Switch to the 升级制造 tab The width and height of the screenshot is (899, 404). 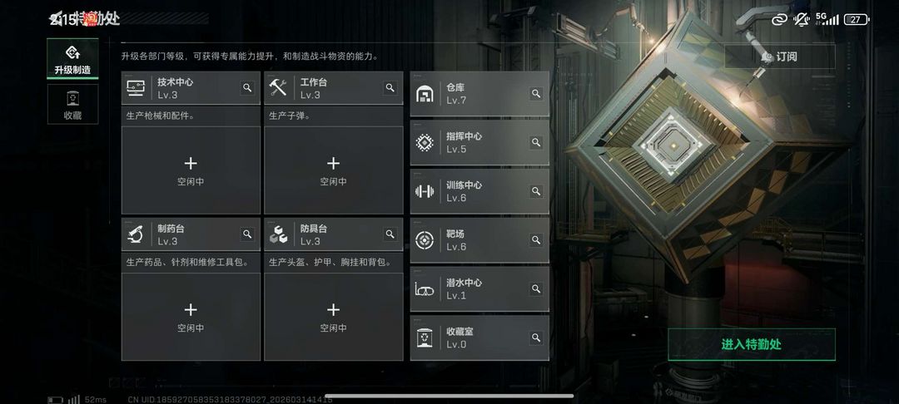click(x=72, y=59)
